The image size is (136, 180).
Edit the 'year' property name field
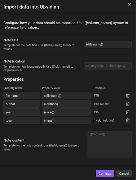click(22, 112)
